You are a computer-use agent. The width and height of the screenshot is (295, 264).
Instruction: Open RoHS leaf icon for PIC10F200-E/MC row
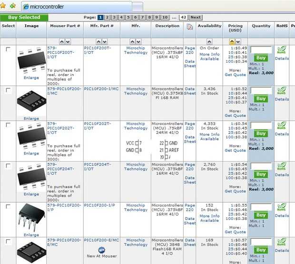coord(282,242)
